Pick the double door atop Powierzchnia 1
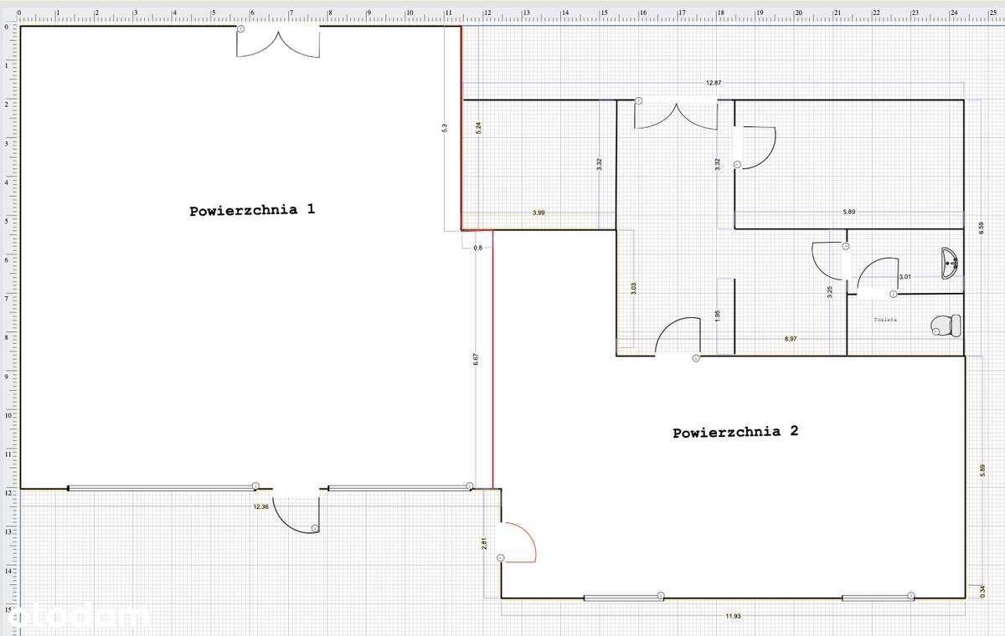The image size is (1005, 636). (x=277, y=41)
